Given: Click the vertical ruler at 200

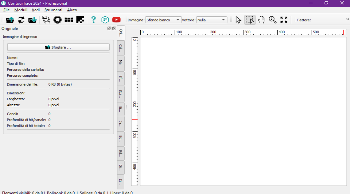Looking at the screenshot, I should point(135,104).
